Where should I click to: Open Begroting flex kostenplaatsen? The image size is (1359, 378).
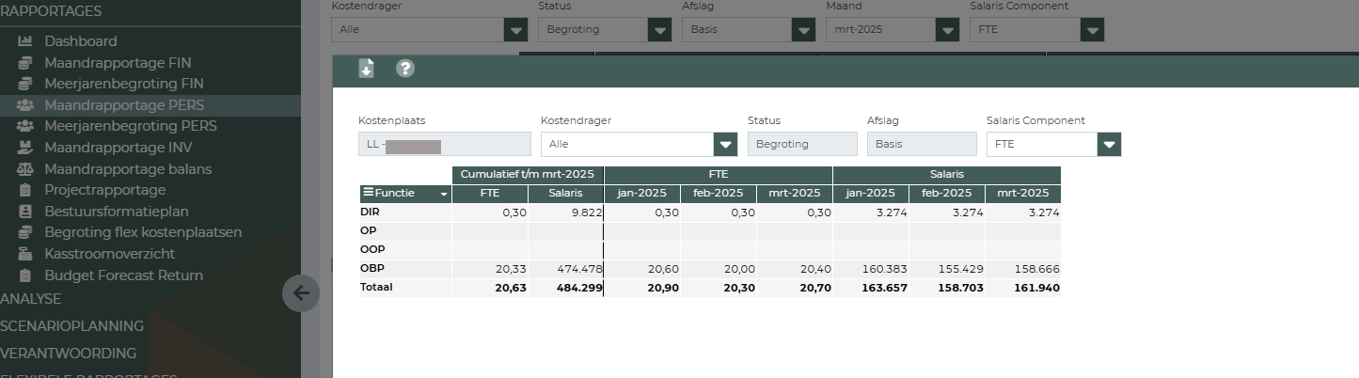143,232
